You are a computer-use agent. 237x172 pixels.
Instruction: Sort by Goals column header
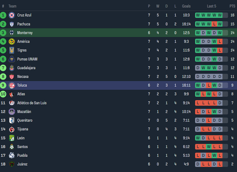tap(186, 6)
